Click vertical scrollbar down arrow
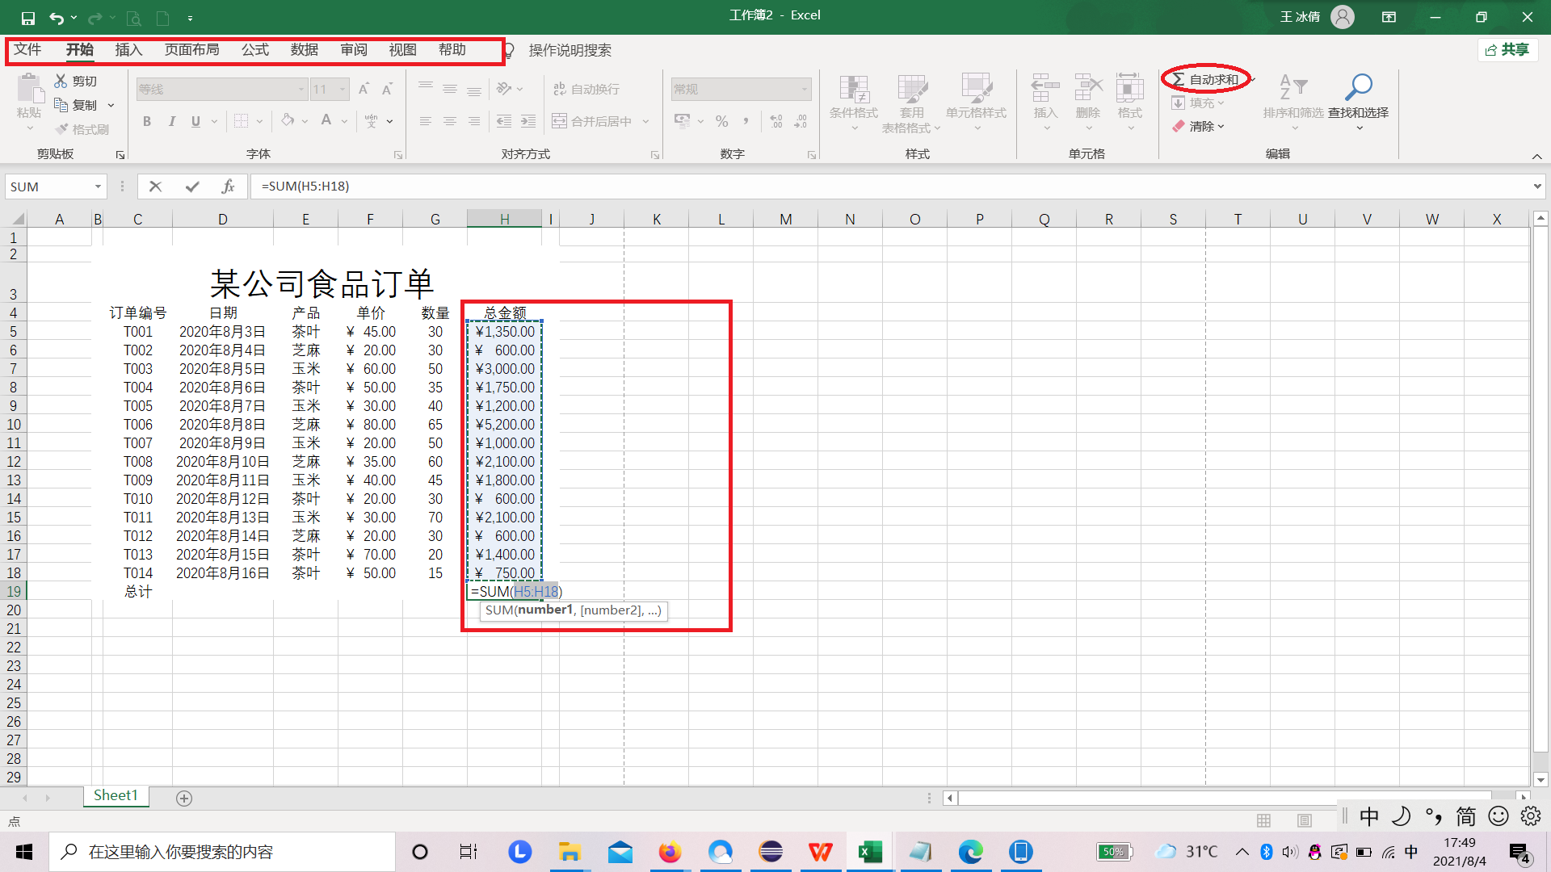The width and height of the screenshot is (1551, 872). pos(1540,780)
